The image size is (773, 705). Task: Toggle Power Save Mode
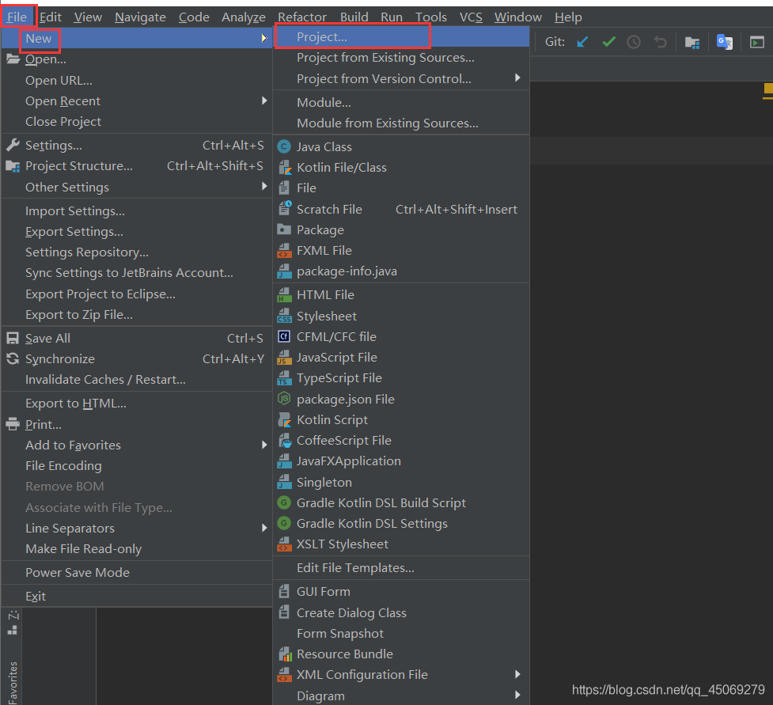77,572
